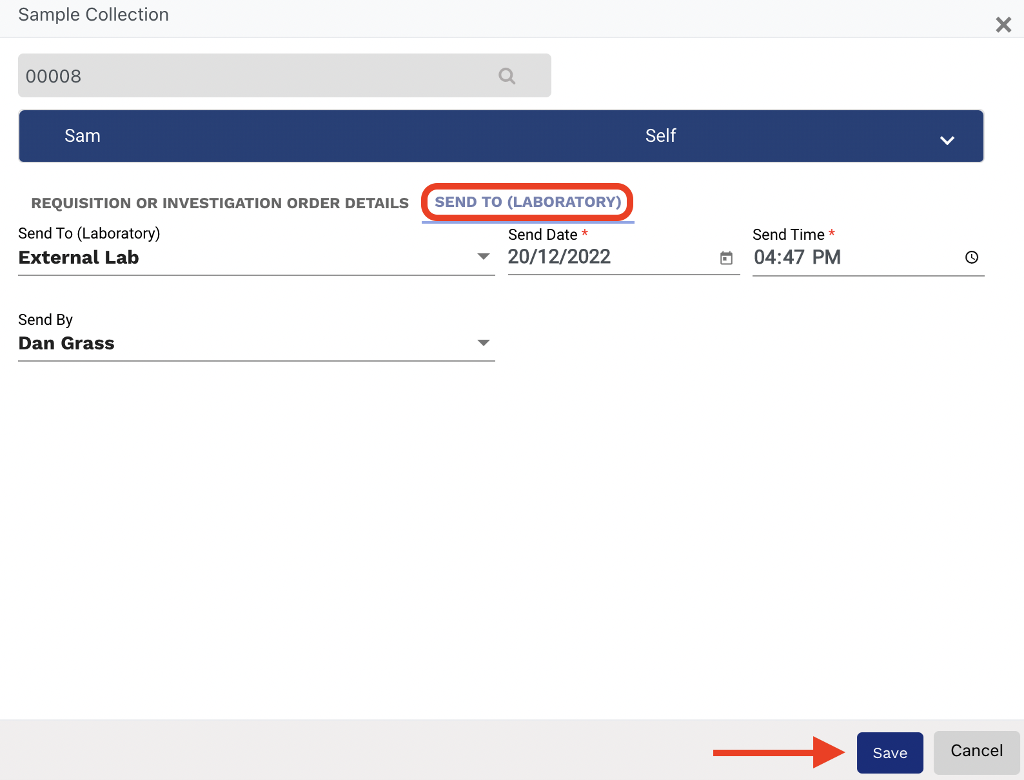Click the Send By dropdown arrow
The width and height of the screenshot is (1024, 780).
coord(483,342)
